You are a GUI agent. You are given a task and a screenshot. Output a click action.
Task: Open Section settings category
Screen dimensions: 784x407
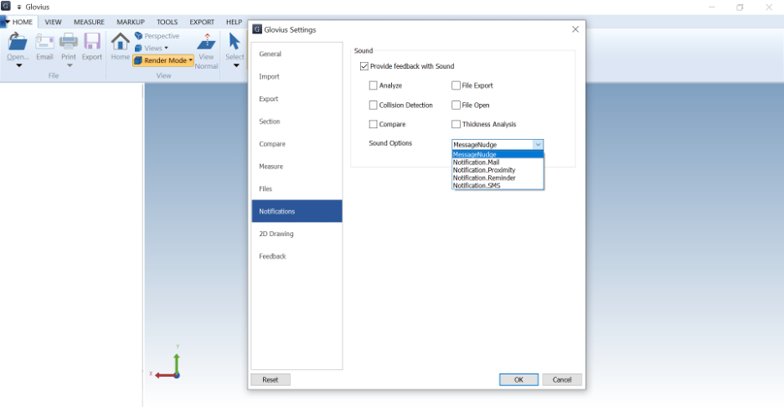297,121
